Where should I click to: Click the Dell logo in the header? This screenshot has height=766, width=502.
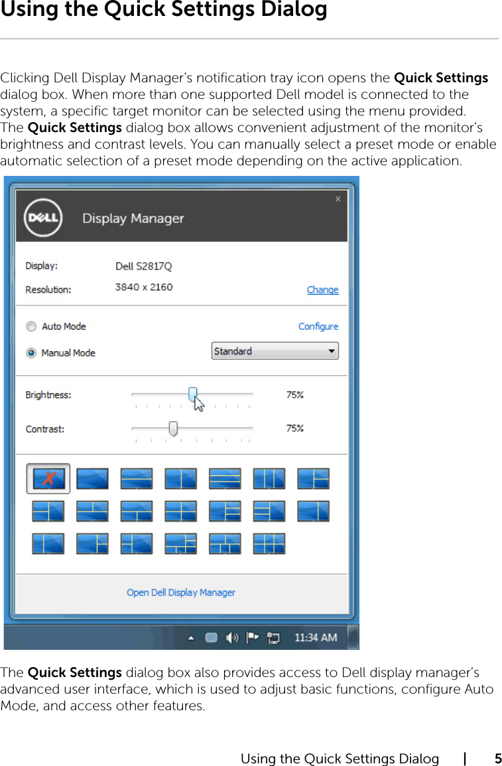pos(43,218)
